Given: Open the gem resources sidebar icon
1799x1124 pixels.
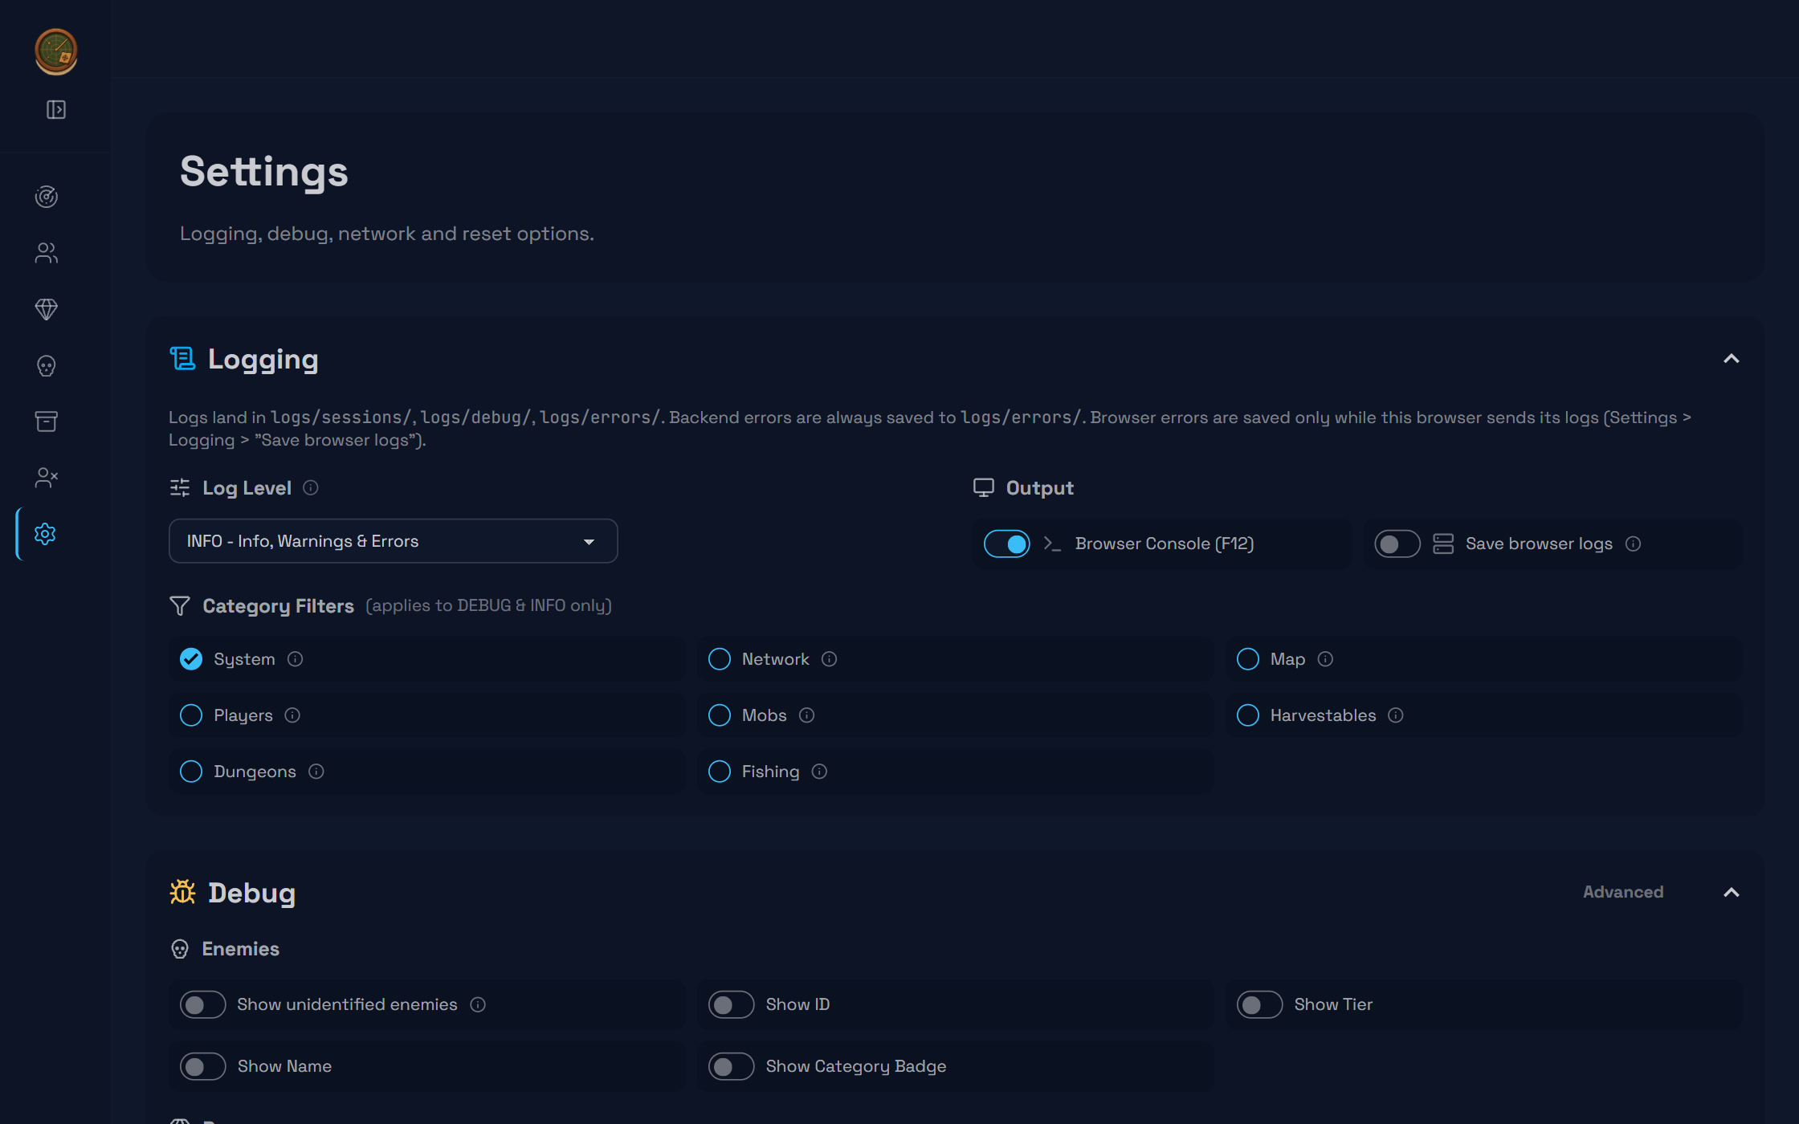Looking at the screenshot, I should [47, 309].
